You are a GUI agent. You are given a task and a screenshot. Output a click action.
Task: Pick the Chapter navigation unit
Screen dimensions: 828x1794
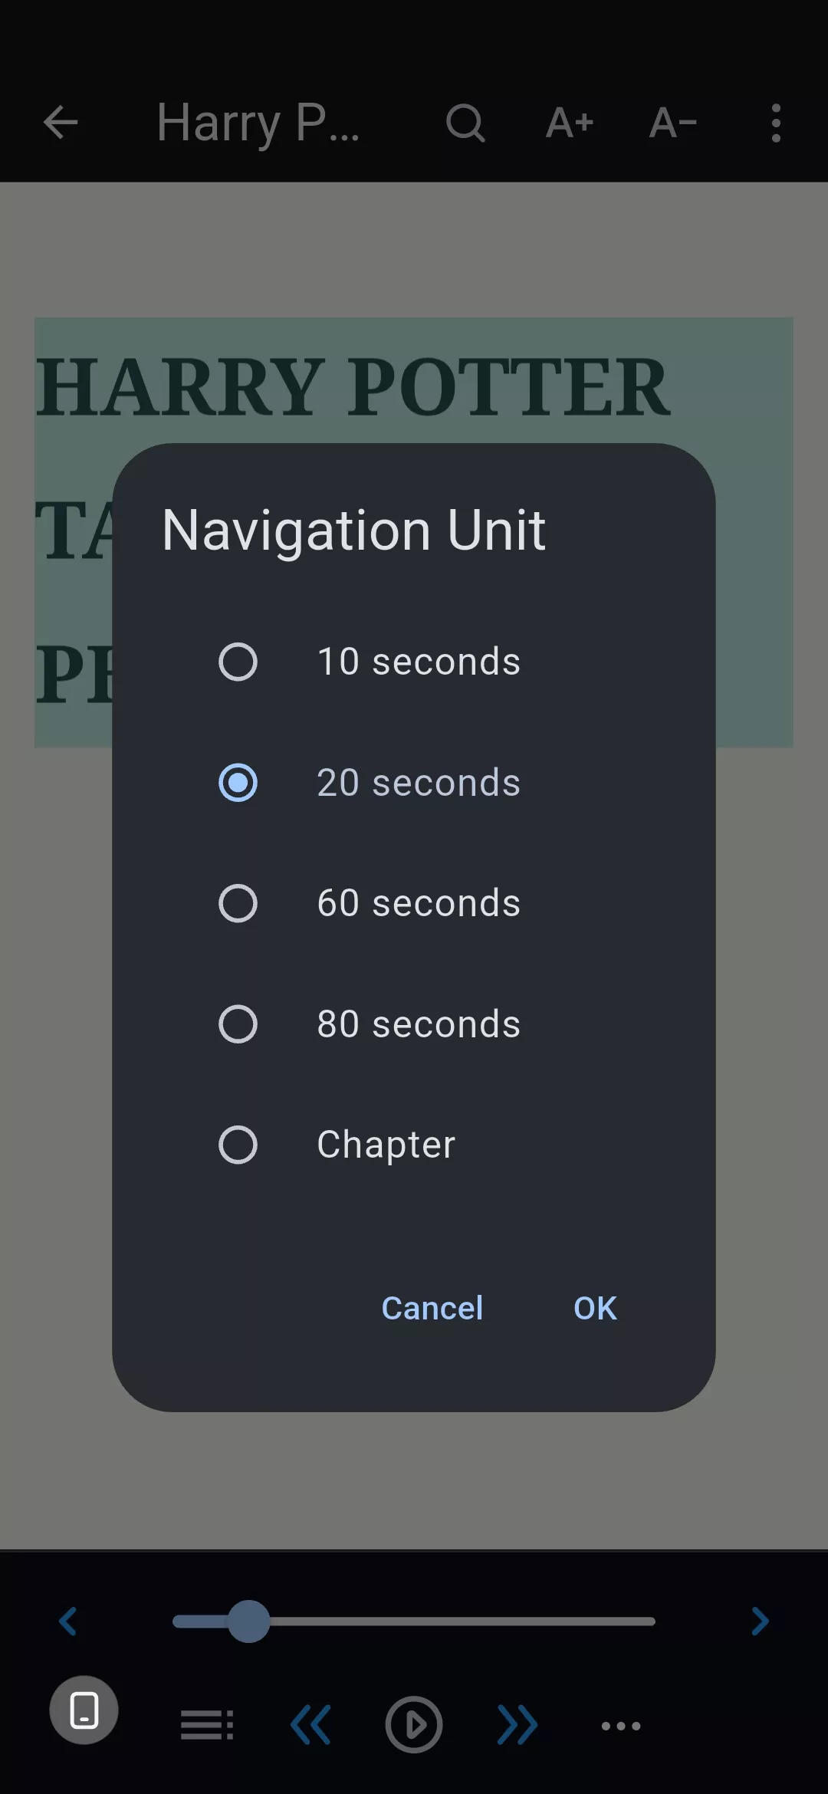pos(238,1145)
